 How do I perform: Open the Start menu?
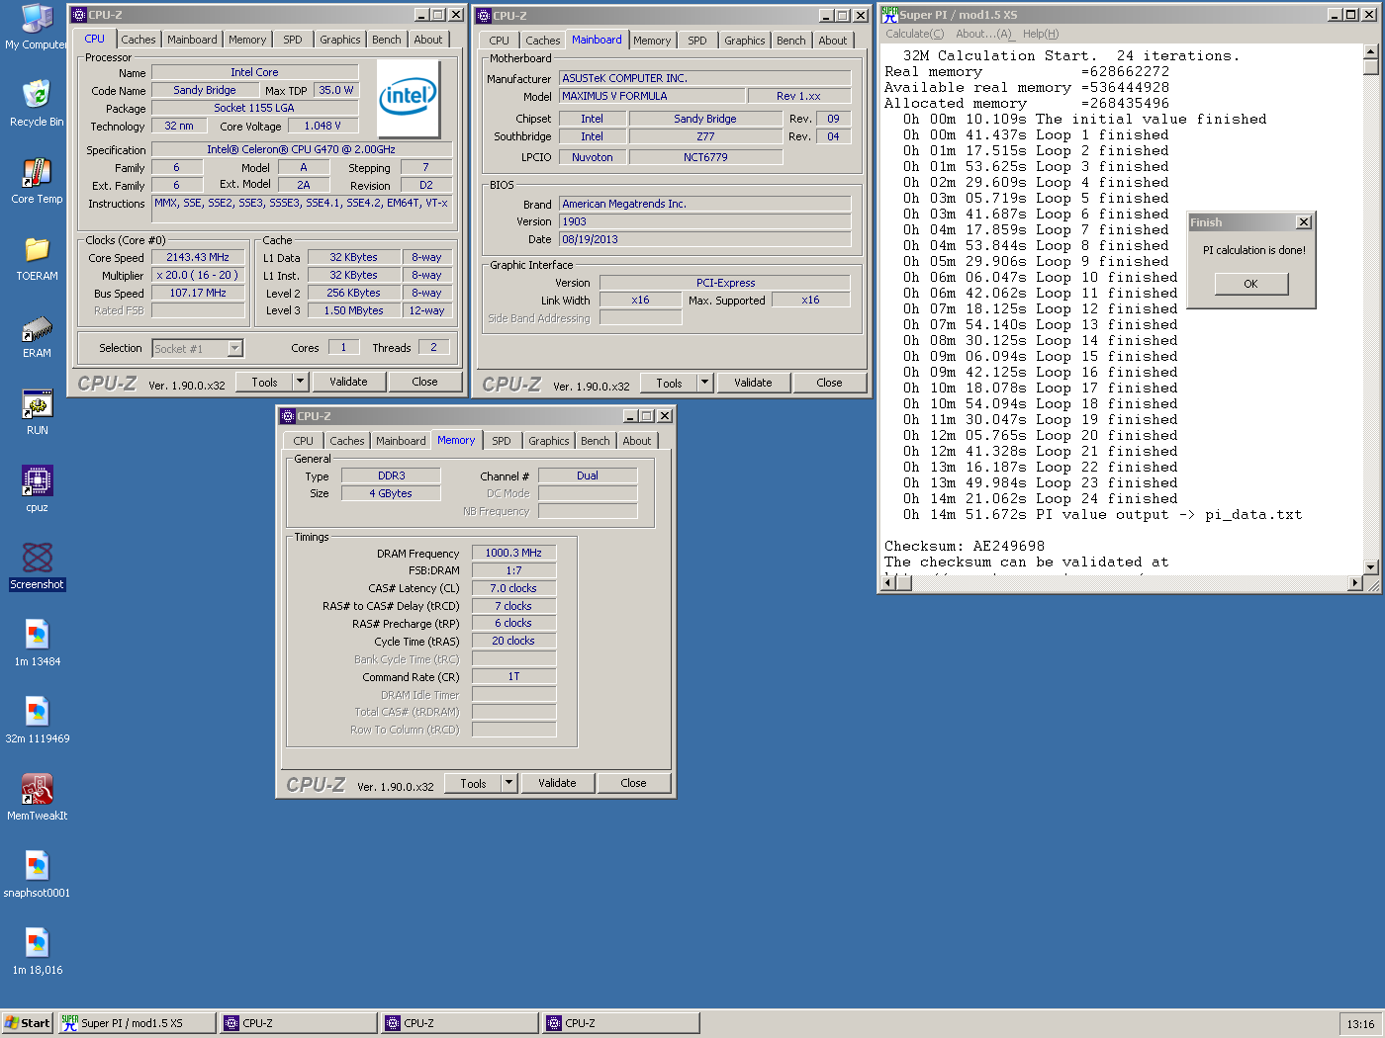coord(27,1023)
